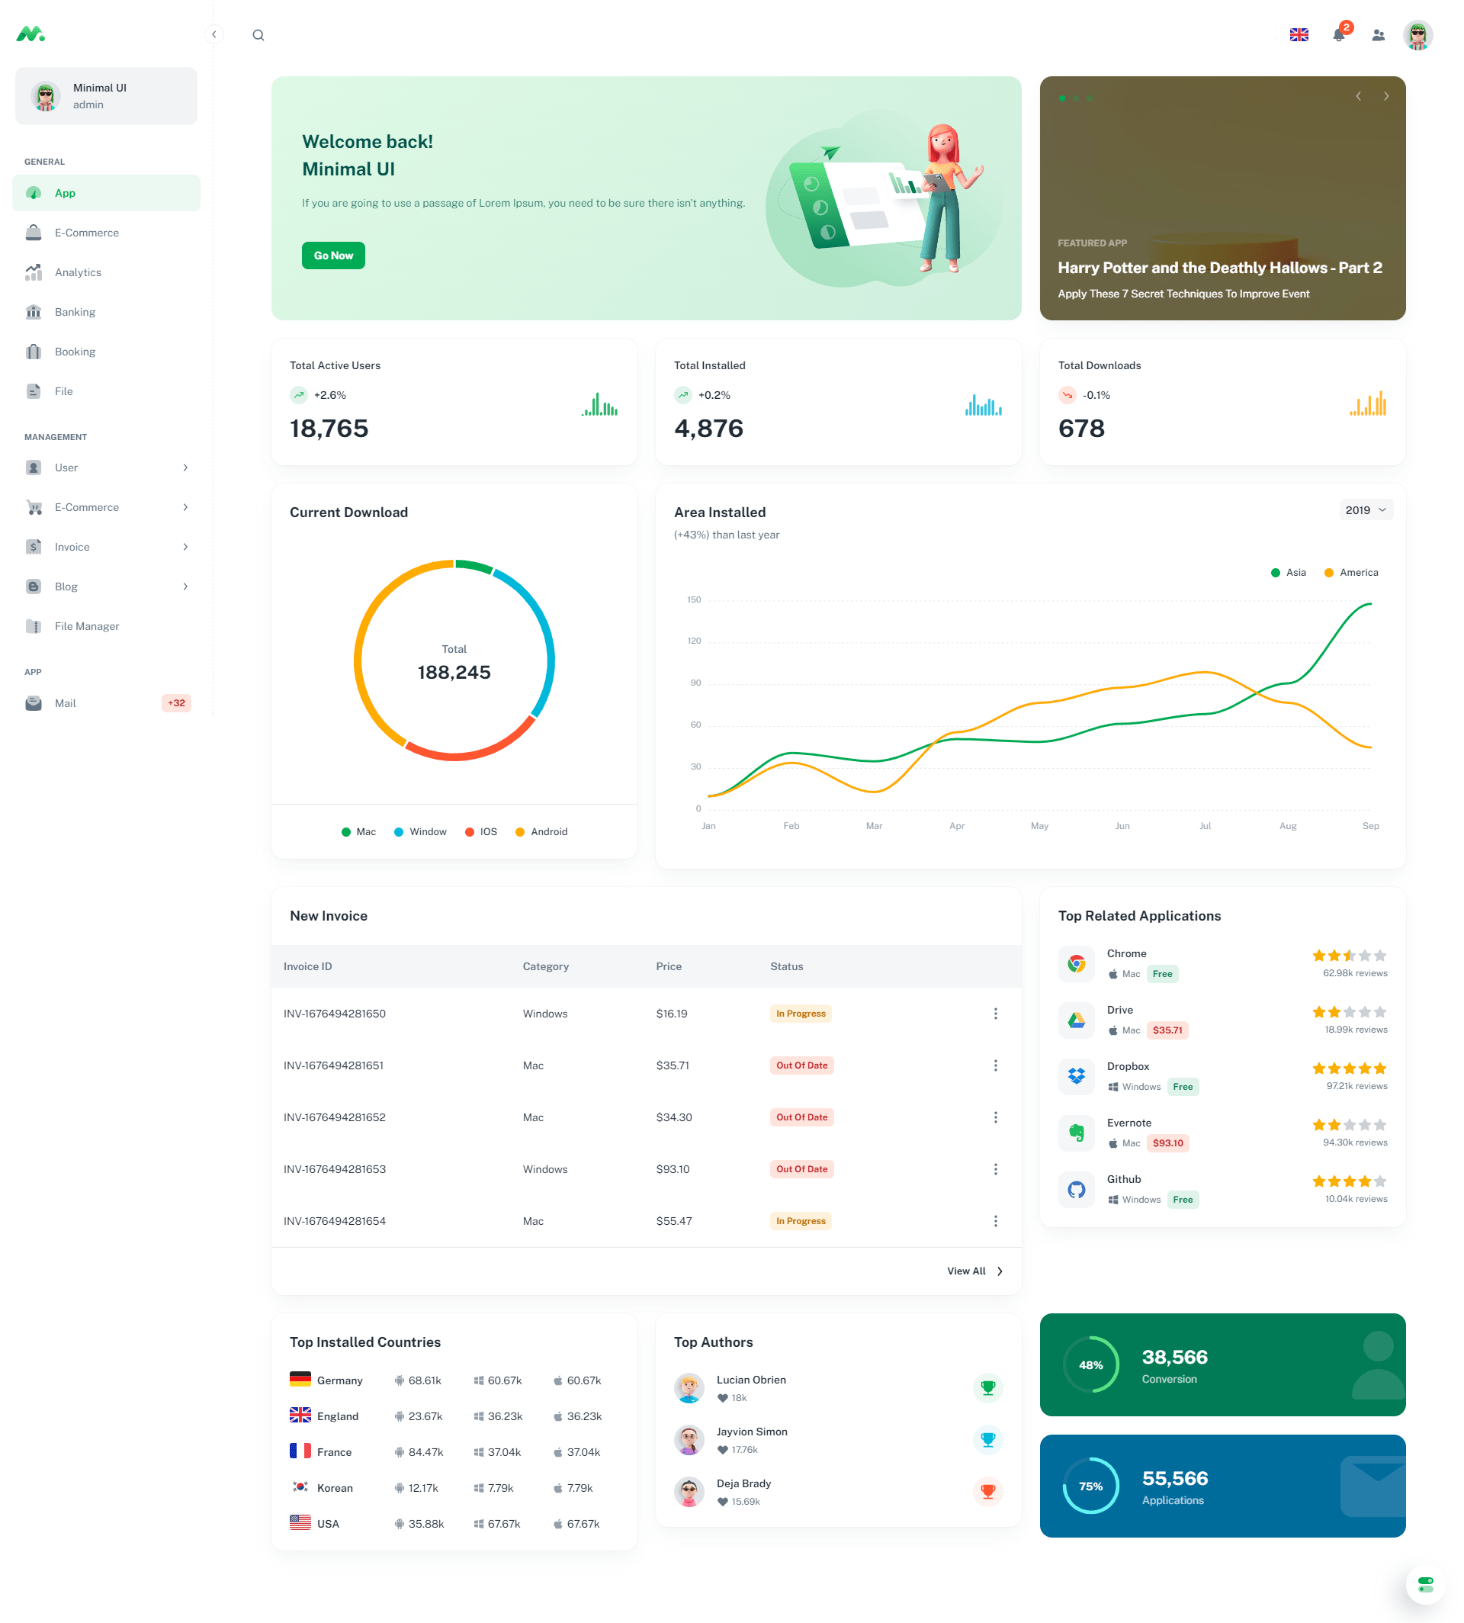Open the File page
Viewport: 1464px width, 1623px height.
click(106, 391)
